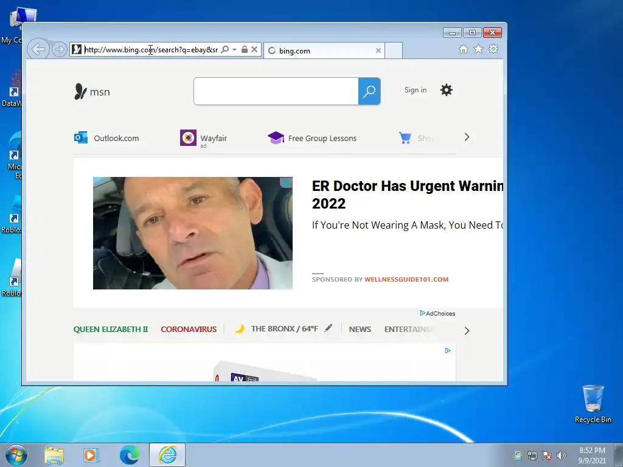
Task: Go back with the browser Back arrow
Action: click(38, 49)
